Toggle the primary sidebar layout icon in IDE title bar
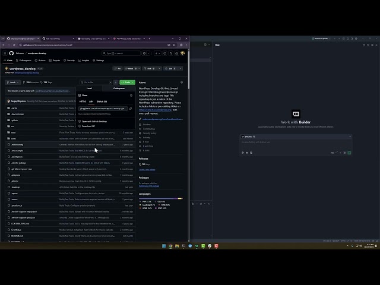The width and height of the screenshot is (380, 285). coord(343,39)
